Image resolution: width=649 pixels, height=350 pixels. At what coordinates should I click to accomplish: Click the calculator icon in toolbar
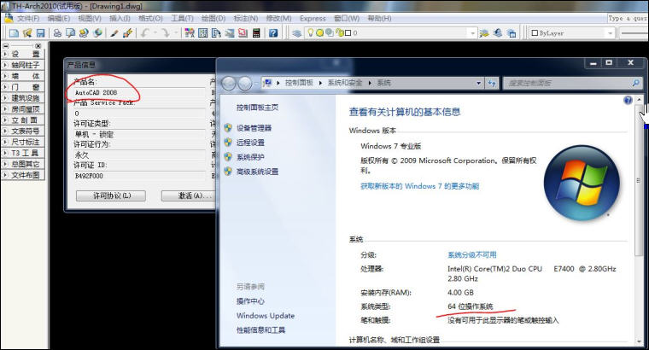(x=256, y=33)
